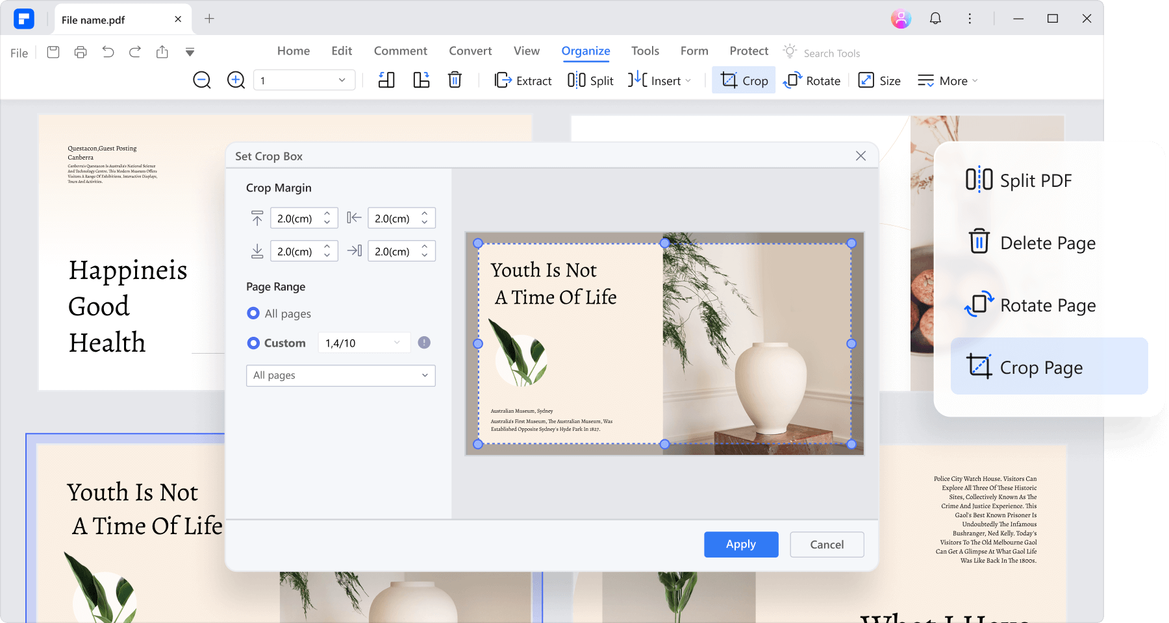Add a new tab with plus icon

(209, 19)
